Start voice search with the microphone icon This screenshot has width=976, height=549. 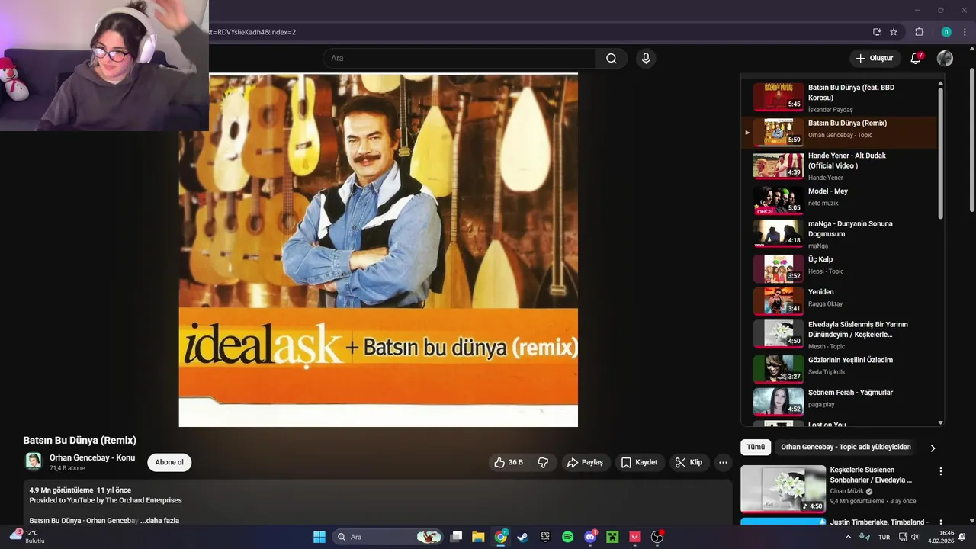646,59
